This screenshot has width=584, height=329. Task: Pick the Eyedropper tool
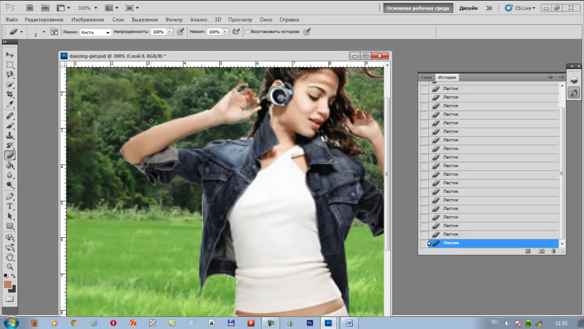[10, 105]
